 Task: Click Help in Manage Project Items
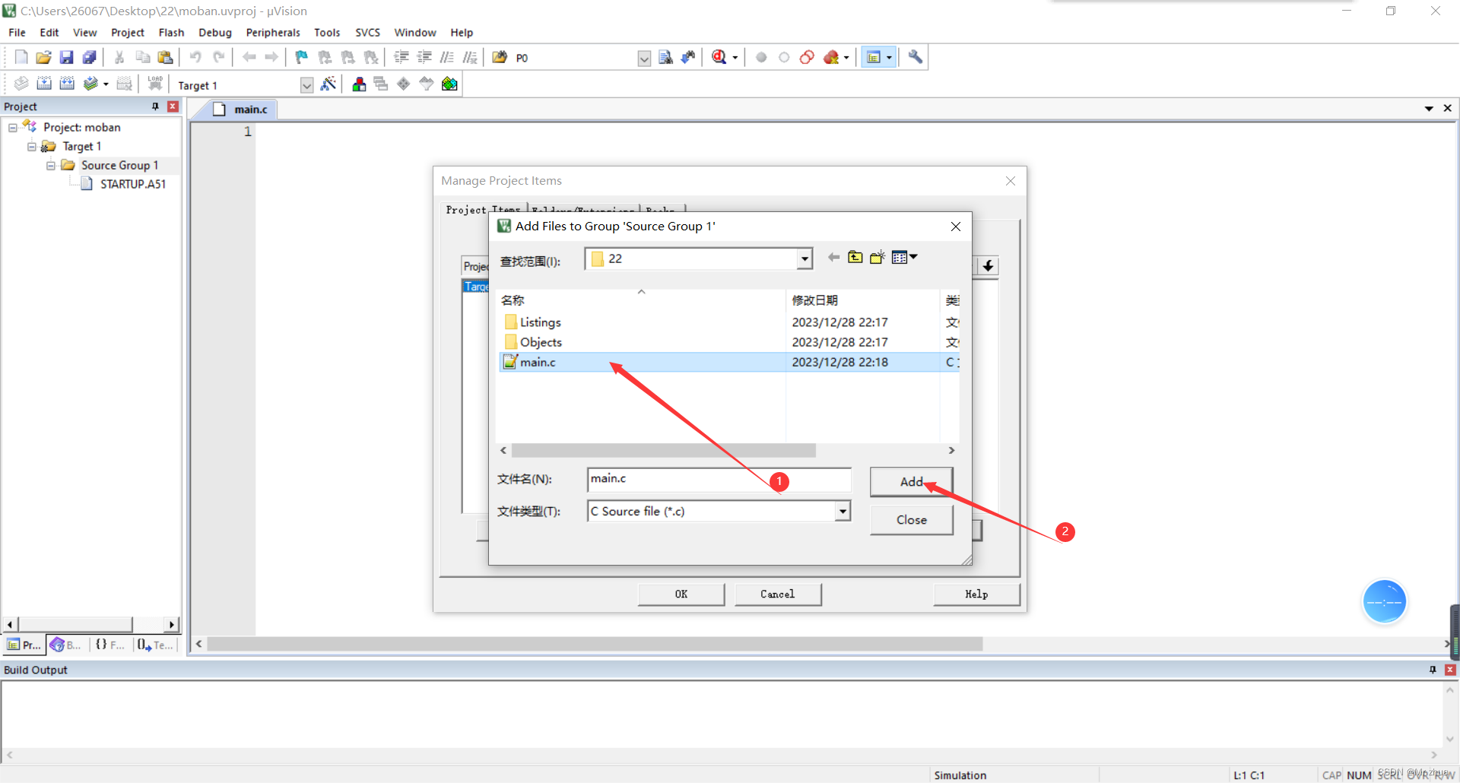pos(976,594)
